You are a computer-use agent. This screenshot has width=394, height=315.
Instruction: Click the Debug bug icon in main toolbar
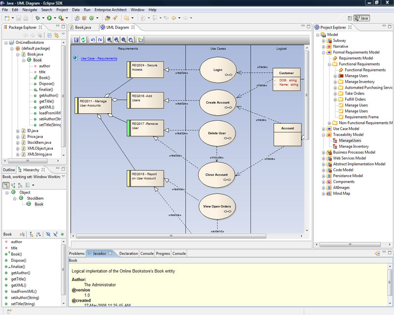(37, 18)
